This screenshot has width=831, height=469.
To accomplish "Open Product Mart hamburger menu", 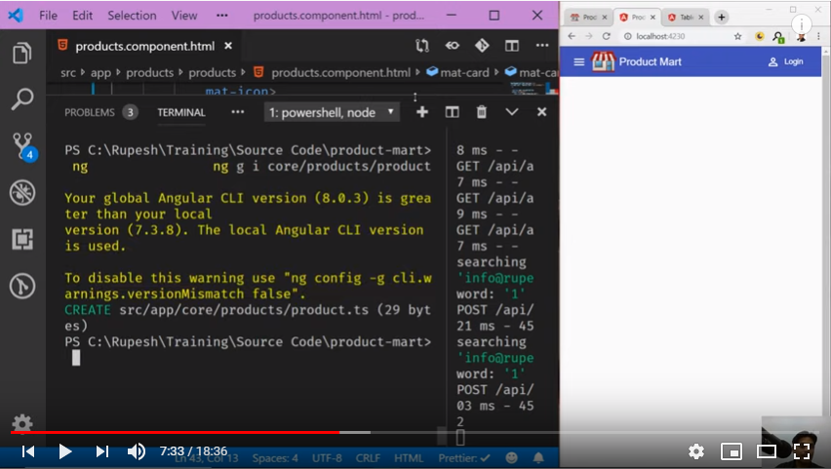I will point(578,61).
